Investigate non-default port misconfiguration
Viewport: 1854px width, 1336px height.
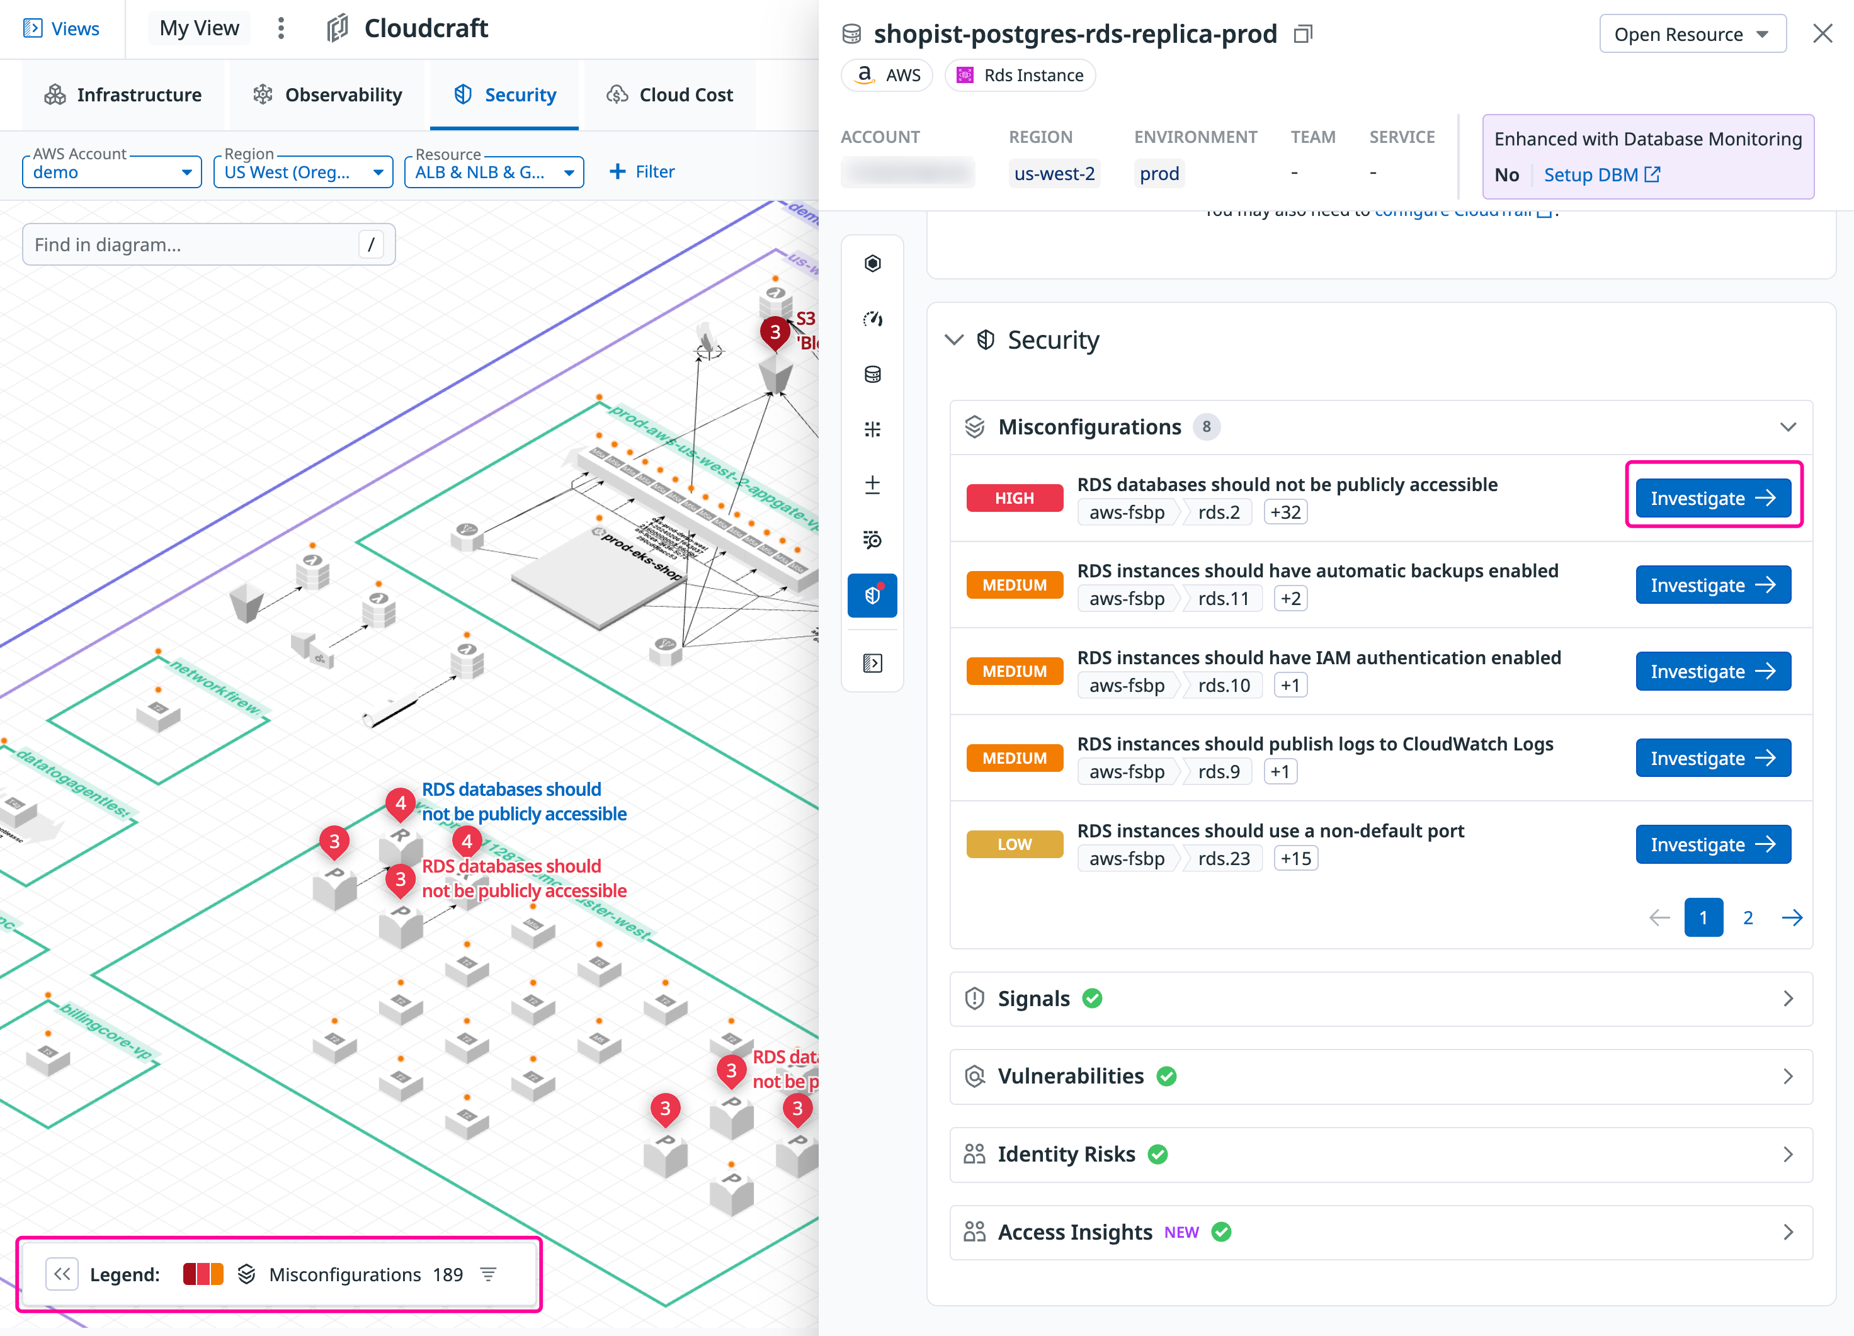pyautogui.click(x=1712, y=844)
